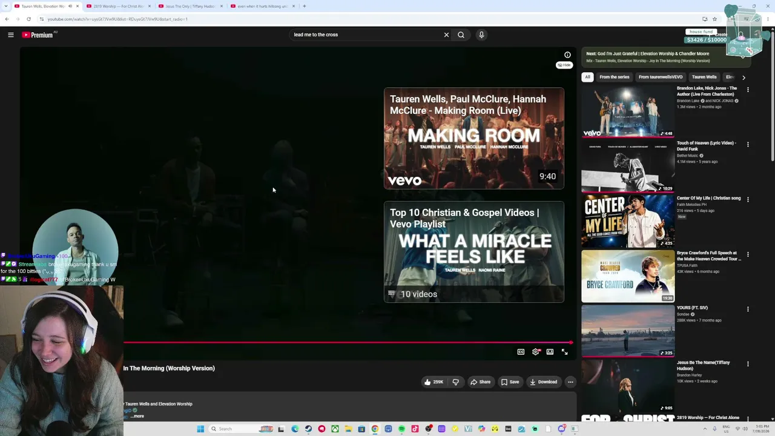The height and width of the screenshot is (436, 775).
Task: Switch to Jesus The Only browser tab
Action: point(191,6)
